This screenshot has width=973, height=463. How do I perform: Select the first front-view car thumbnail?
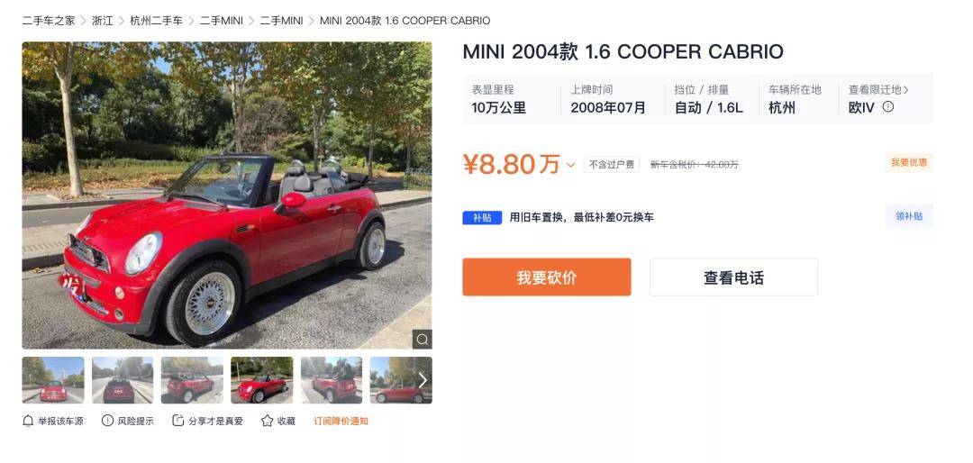click(53, 380)
